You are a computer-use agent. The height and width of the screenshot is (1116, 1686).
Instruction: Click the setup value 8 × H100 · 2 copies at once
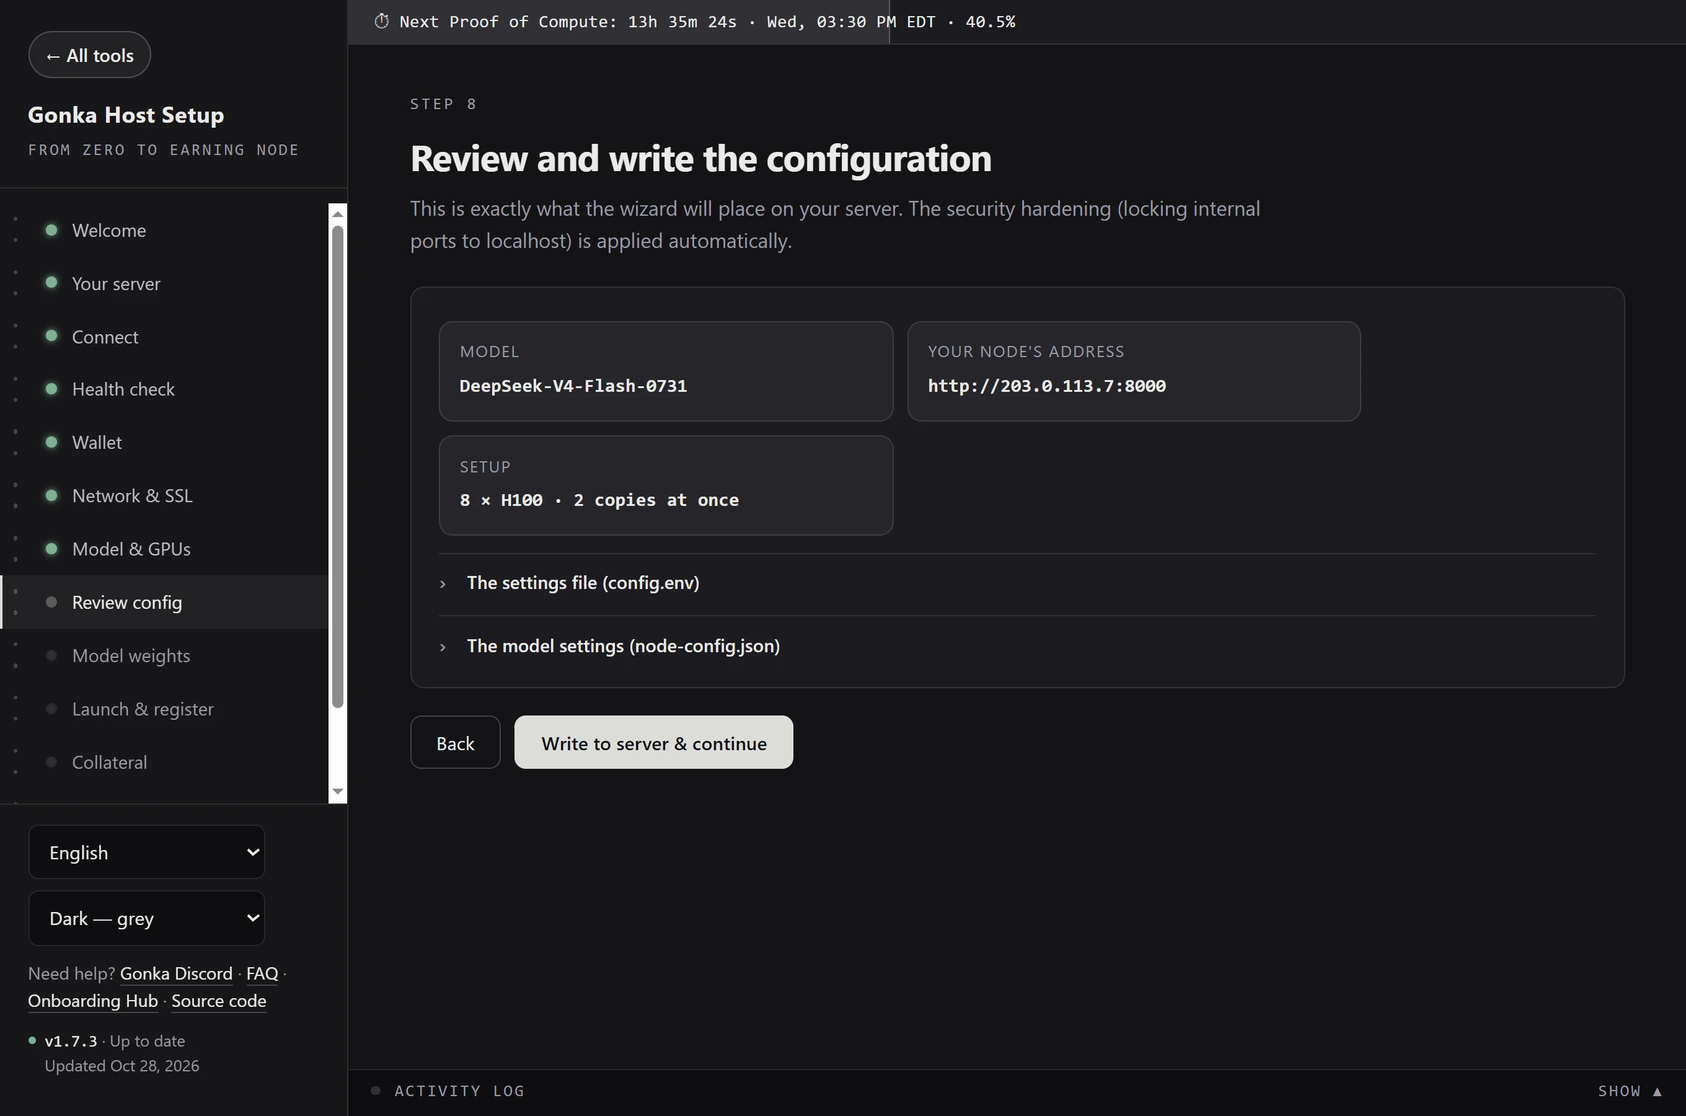tap(599, 500)
